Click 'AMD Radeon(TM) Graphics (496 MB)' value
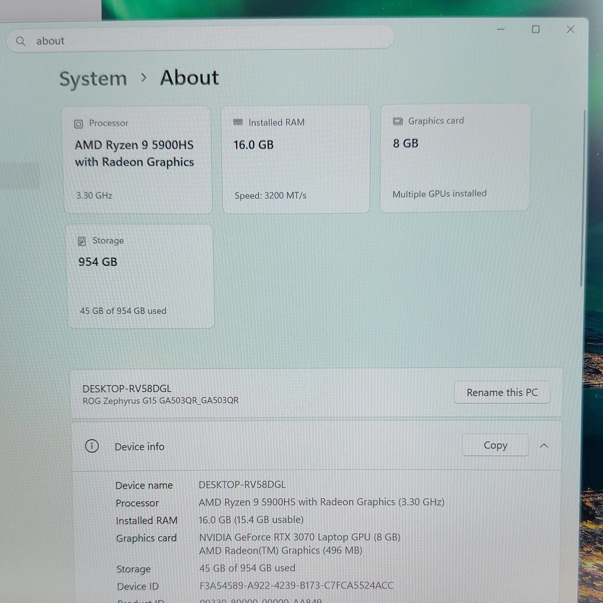 tap(281, 551)
